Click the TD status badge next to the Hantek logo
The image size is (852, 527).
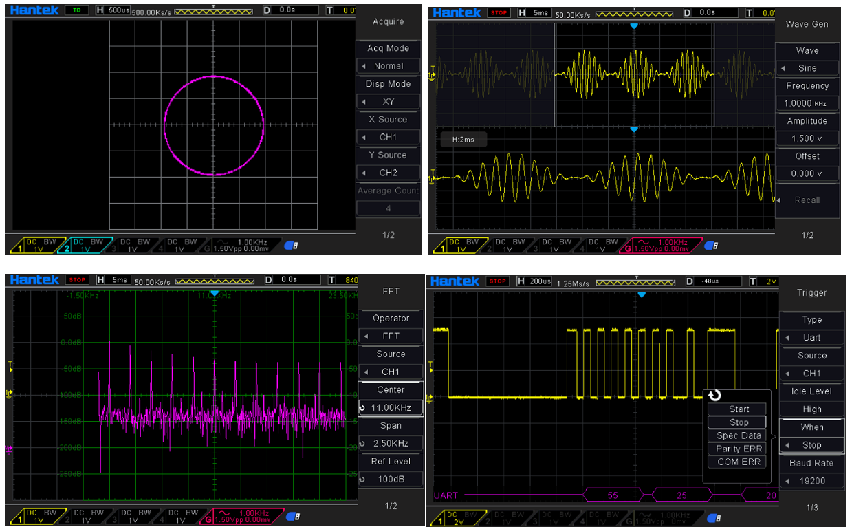point(77,10)
